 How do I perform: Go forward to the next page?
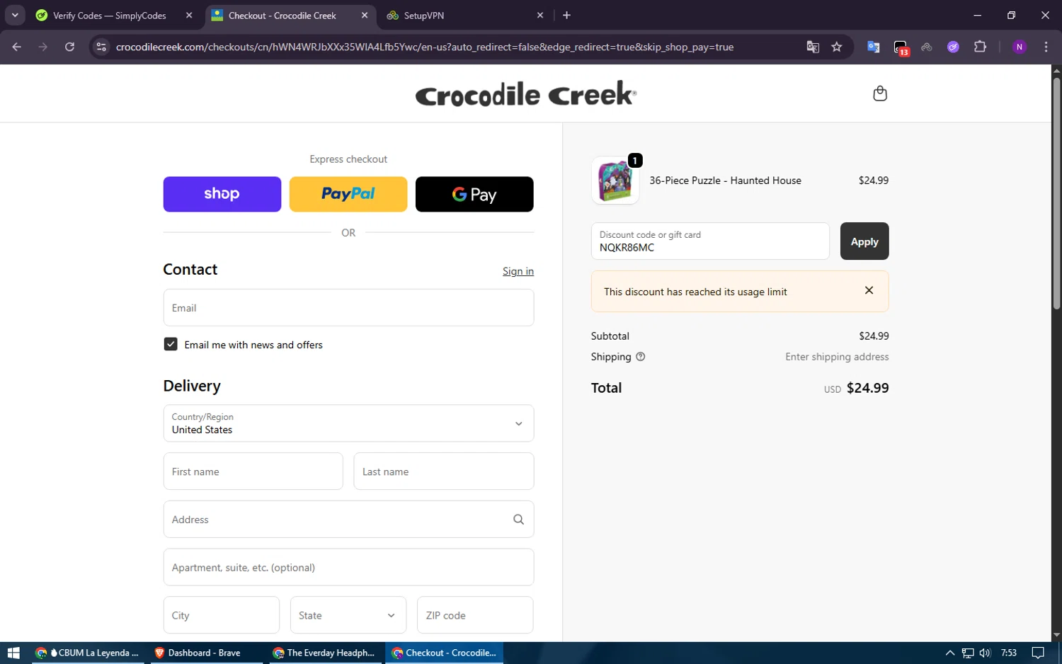(43, 47)
